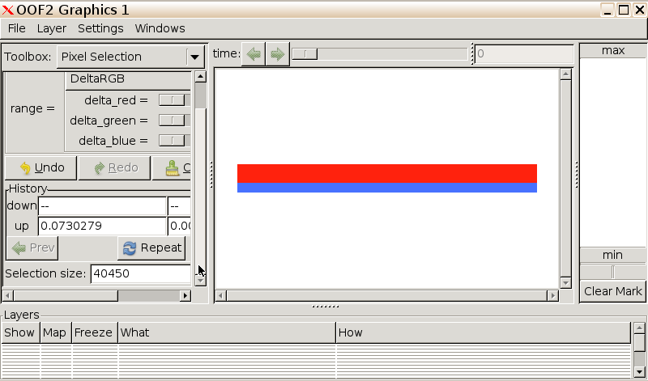Click the Clear Mark button

click(x=613, y=291)
